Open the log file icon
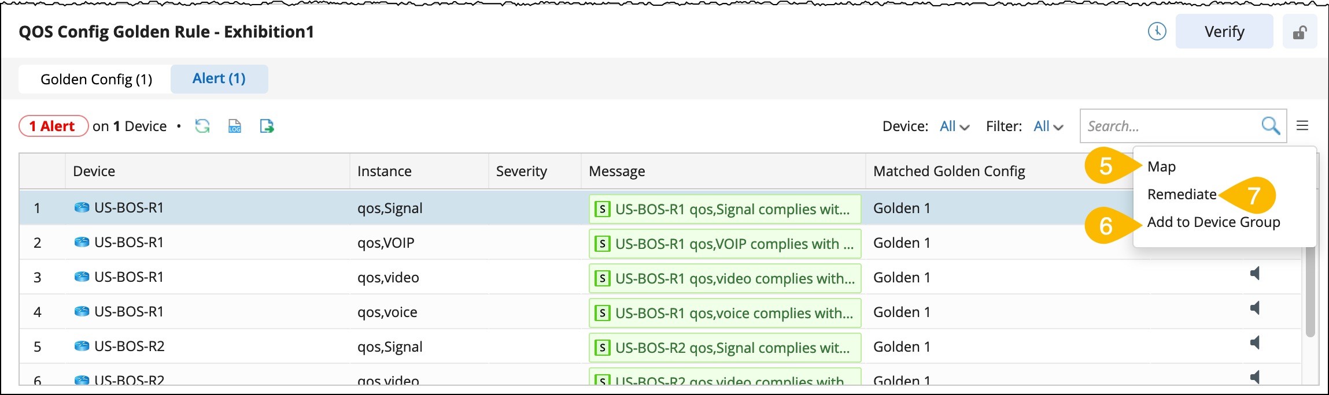Screen dimensions: 1329x395 235,126
